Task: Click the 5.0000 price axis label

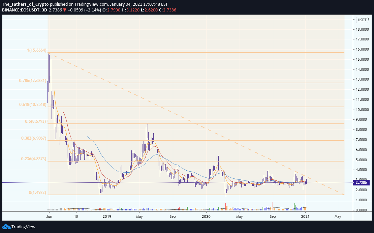Action: coord(361,160)
